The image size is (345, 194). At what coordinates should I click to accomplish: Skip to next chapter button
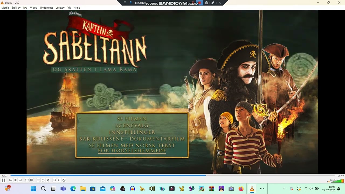pyautogui.click(x=20, y=180)
